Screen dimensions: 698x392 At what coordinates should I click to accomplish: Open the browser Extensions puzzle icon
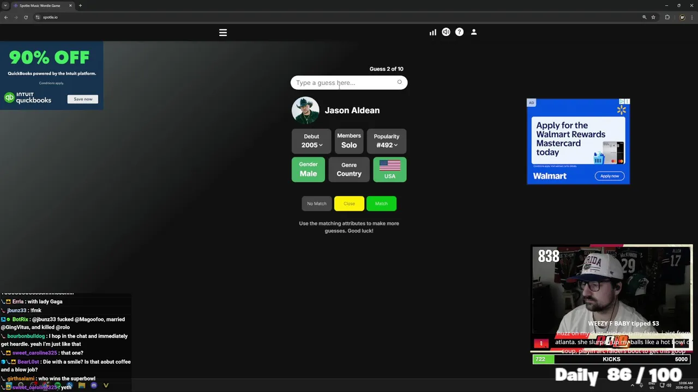[667, 17]
